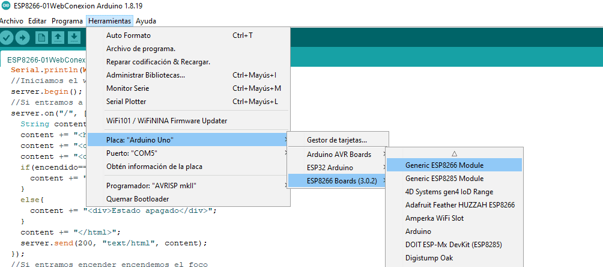Expand the Programador: "AVRISP mkII" submenu
Image resolution: width=603 pixels, height=267 pixels.
click(x=188, y=186)
